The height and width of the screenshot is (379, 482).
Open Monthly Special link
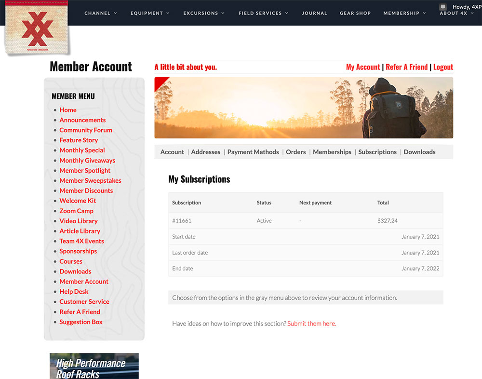[x=82, y=150]
